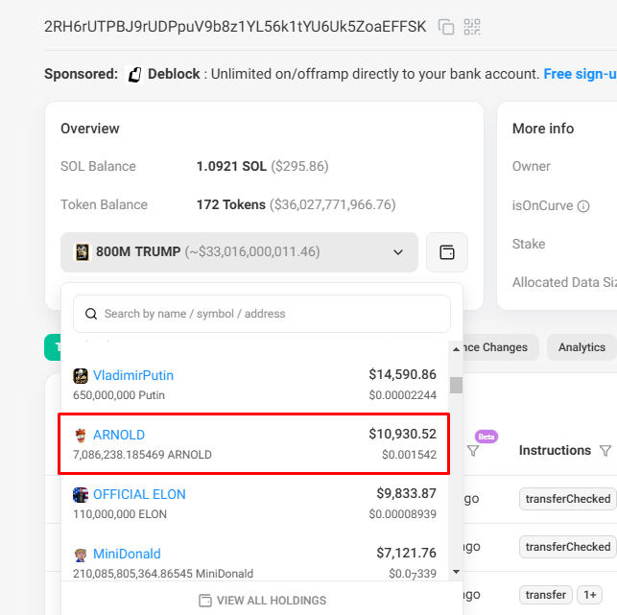Open the MiniDonald token link

point(127,554)
